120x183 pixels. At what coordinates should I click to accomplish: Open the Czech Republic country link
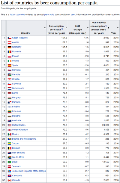(20, 38)
